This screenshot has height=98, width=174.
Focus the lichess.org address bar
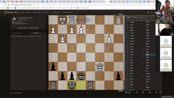pos(83,5)
